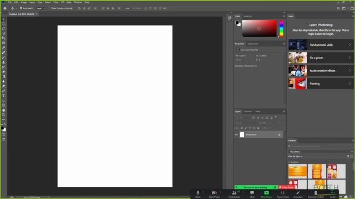The width and height of the screenshot is (355, 199).
Task: Switch to the Paths tab
Action: (x=258, y=112)
